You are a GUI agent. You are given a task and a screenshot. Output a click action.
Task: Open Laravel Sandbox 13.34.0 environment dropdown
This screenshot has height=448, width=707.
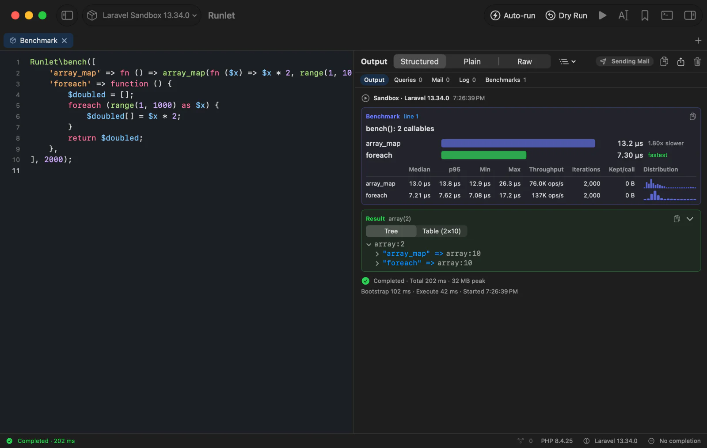click(142, 15)
